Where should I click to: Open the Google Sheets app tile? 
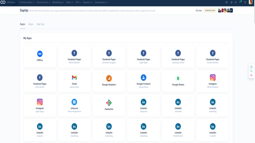(x=178, y=81)
